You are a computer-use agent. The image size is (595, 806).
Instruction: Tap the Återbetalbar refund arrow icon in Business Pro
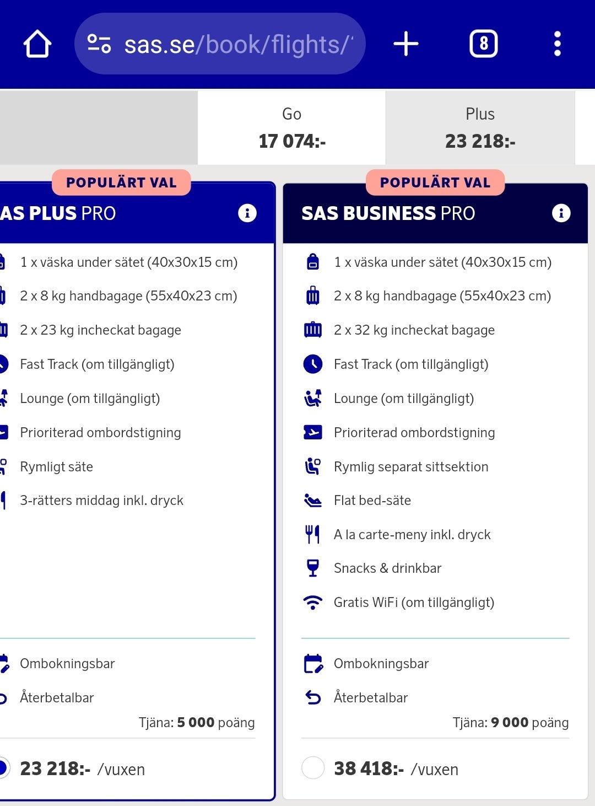tap(313, 698)
